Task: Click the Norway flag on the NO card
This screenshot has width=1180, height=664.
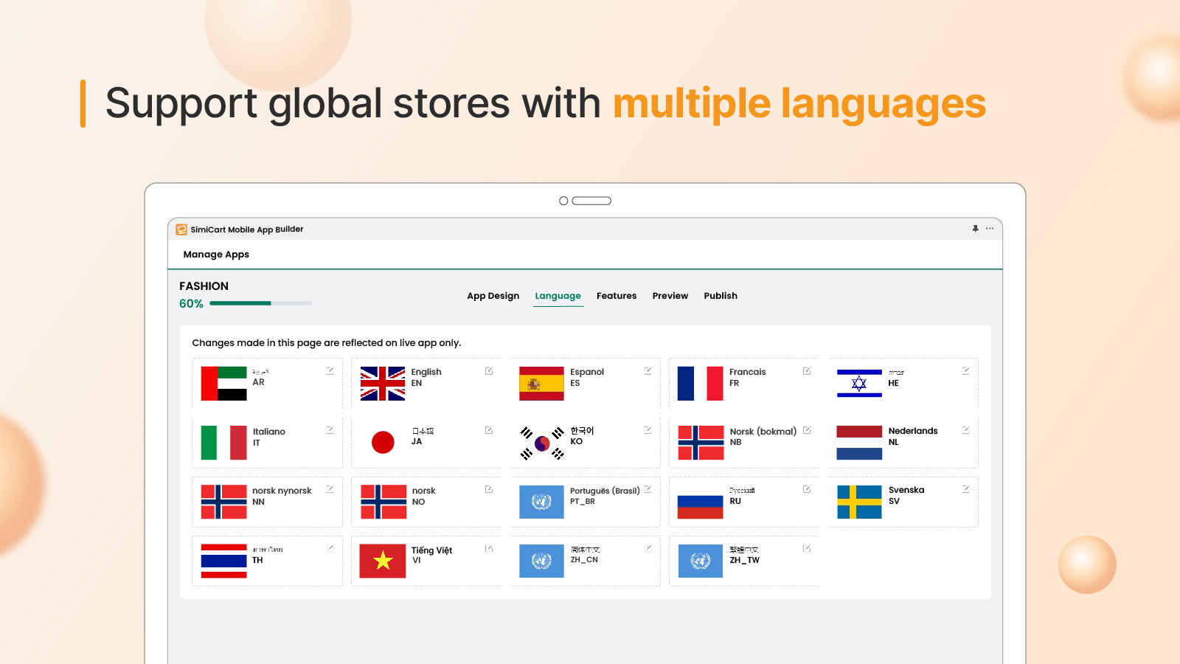Action: click(383, 502)
